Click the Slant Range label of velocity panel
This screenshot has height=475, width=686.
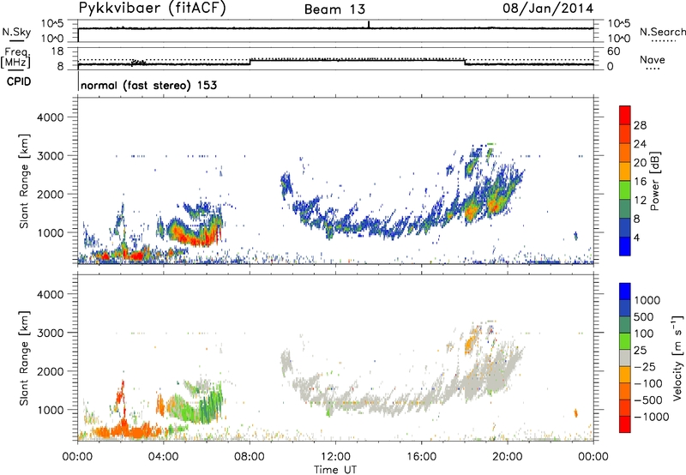[24, 358]
